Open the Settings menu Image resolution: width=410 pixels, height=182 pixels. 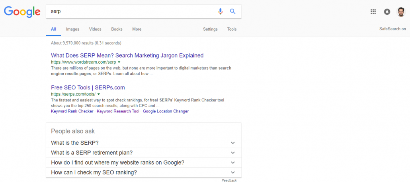(x=210, y=29)
